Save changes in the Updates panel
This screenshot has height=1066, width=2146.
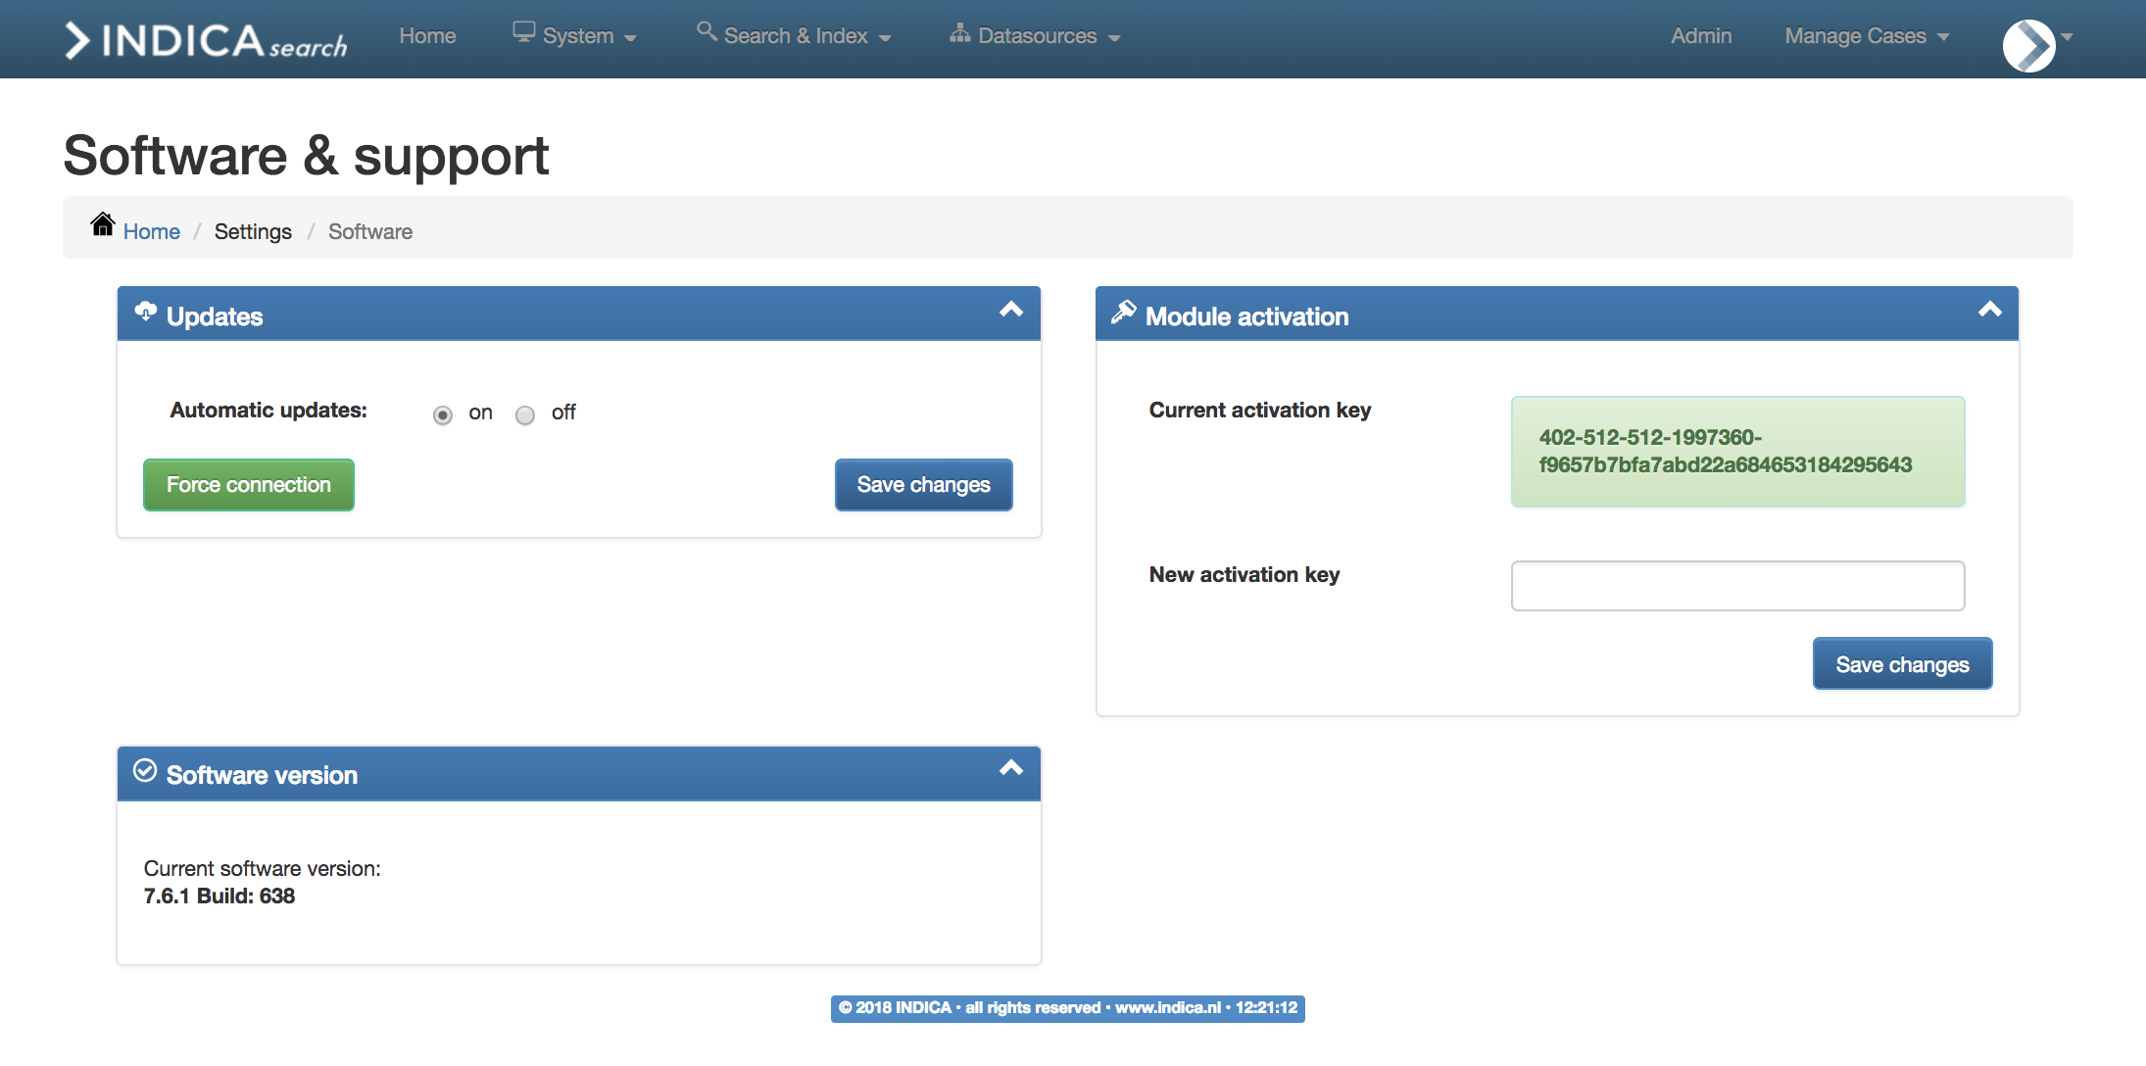point(923,485)
